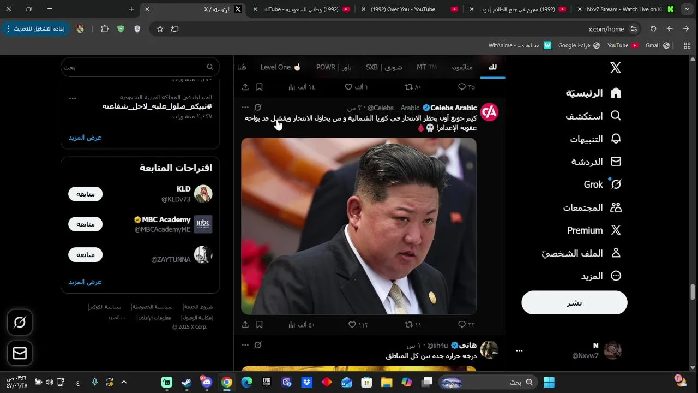Open Premium subscription page
Screen dimensions: 698x393
click(x=594, y=230)
